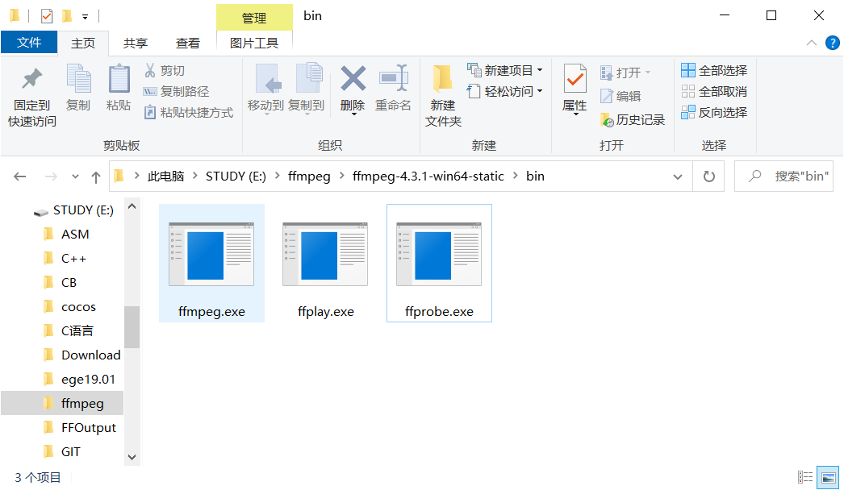Click STUDY (E:) in address bar
The image size is (844, 490).
tap(236, 176)
